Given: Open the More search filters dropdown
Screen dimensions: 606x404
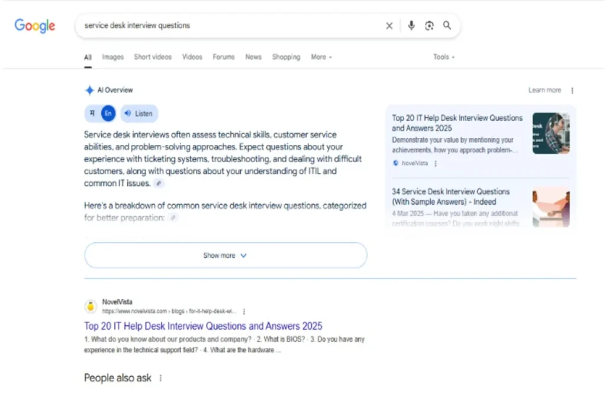Looking at the screenshot, I should coord(321,57).
